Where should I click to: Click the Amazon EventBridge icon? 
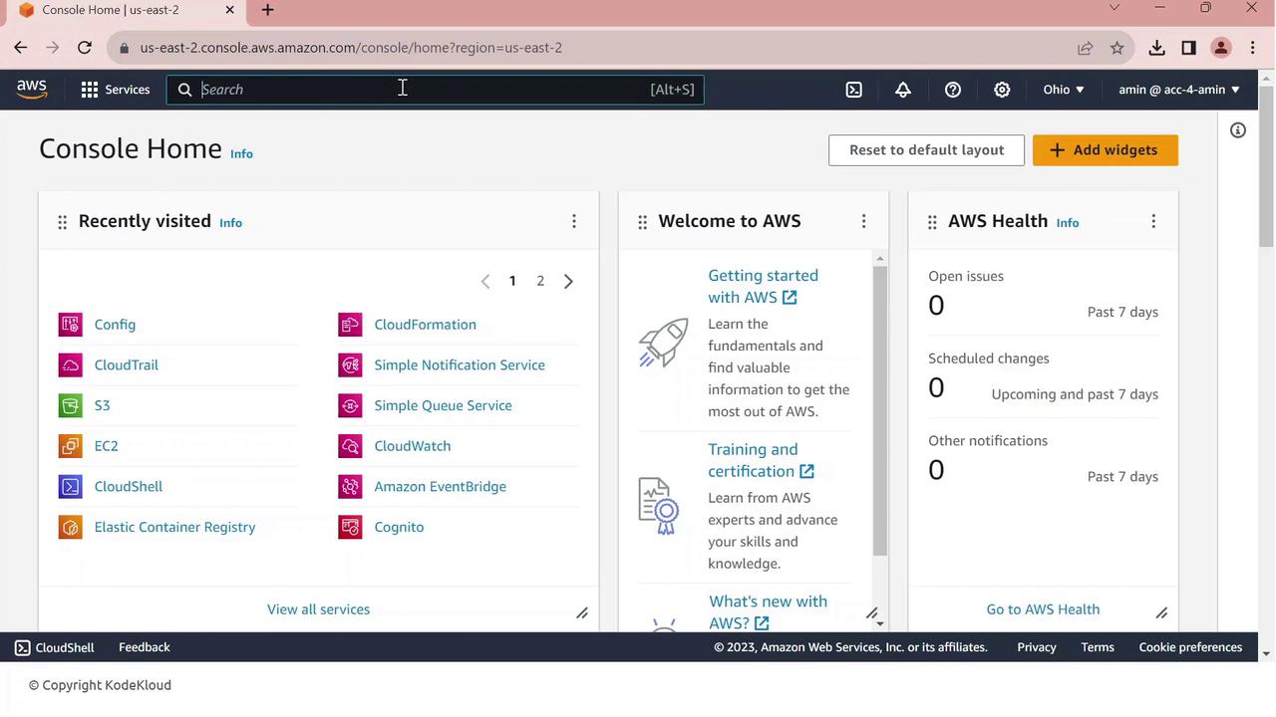[x=350, y=487]
